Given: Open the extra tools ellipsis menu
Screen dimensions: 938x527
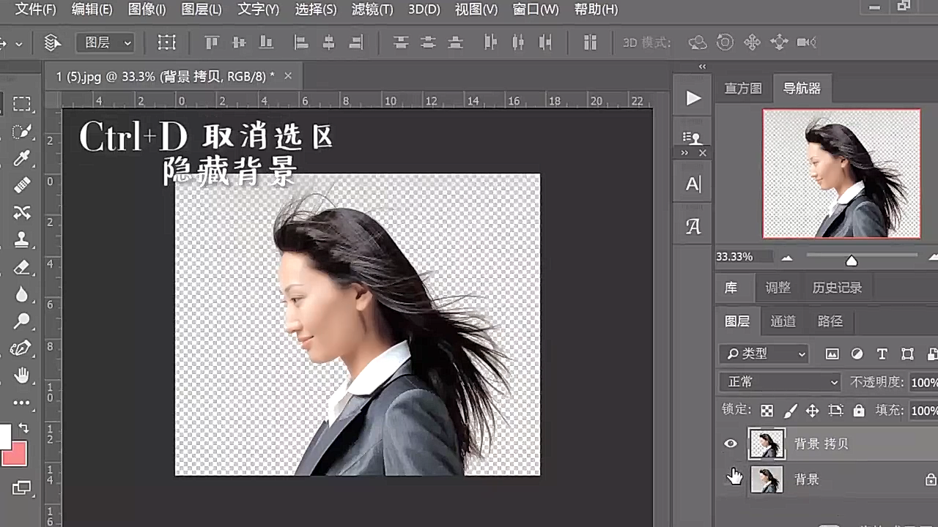Looking at the screenshot, I should click(22, 403).
